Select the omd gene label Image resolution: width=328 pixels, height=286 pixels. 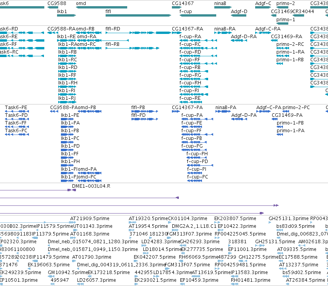pyautogui.click(x=81, y=3)
